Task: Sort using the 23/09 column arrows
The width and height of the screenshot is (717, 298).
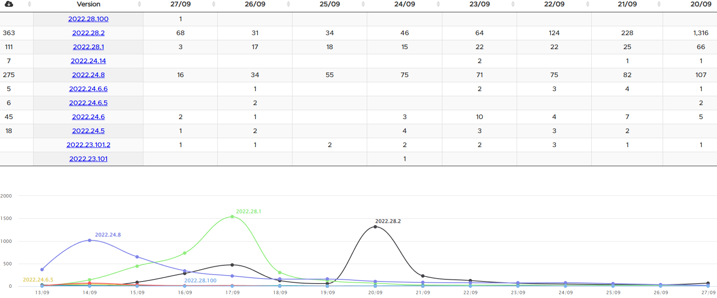Action: click(513, 4)
